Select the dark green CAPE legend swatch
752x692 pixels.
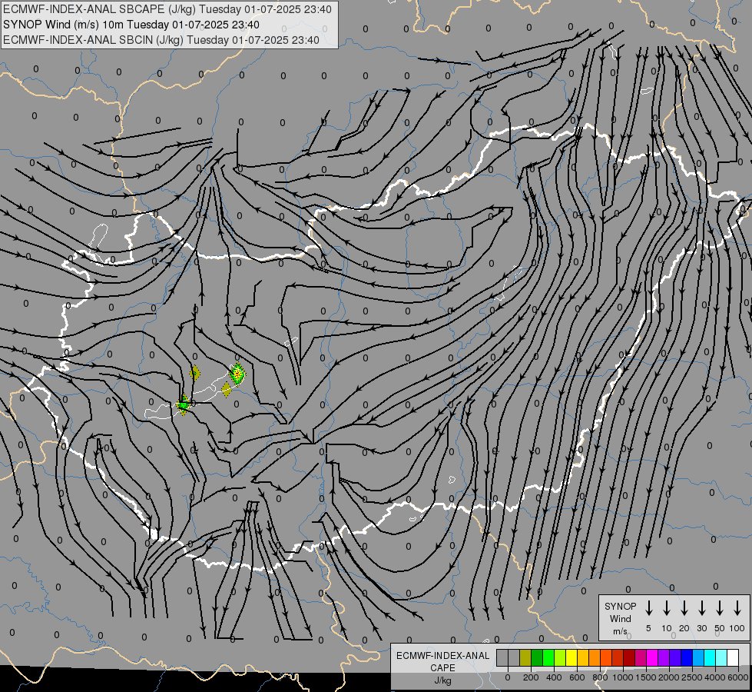pos(537,658)
